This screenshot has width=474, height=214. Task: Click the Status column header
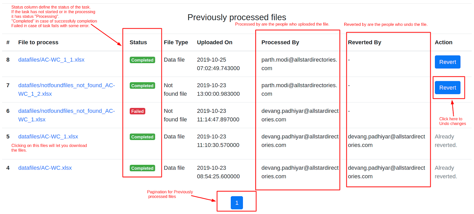tap(138, 42)
